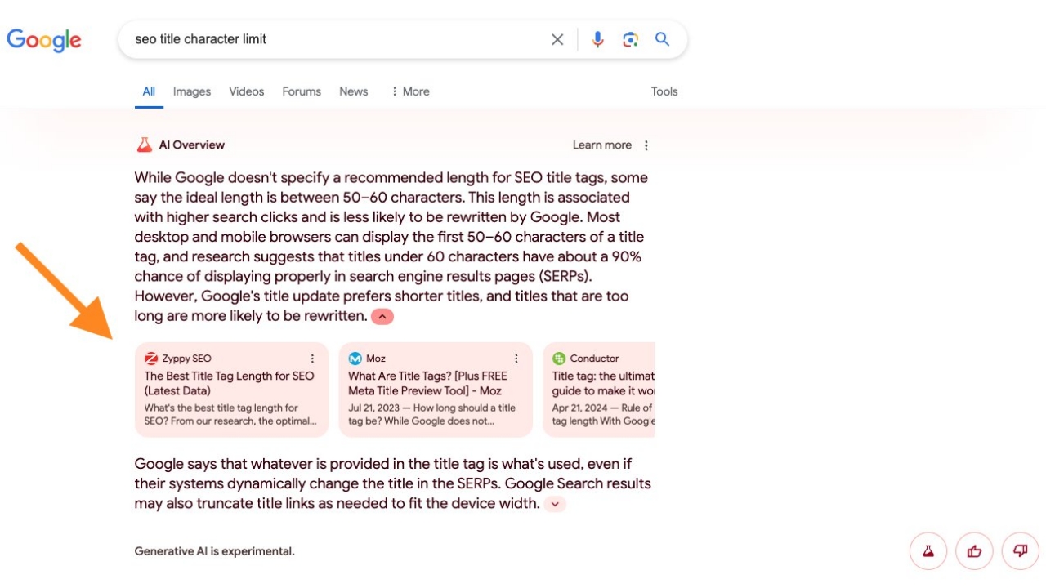Viewport: 1046px width, 588px height.
Task: Give thumbs down feedback on the AI Overview
Action: (1020, 550)
